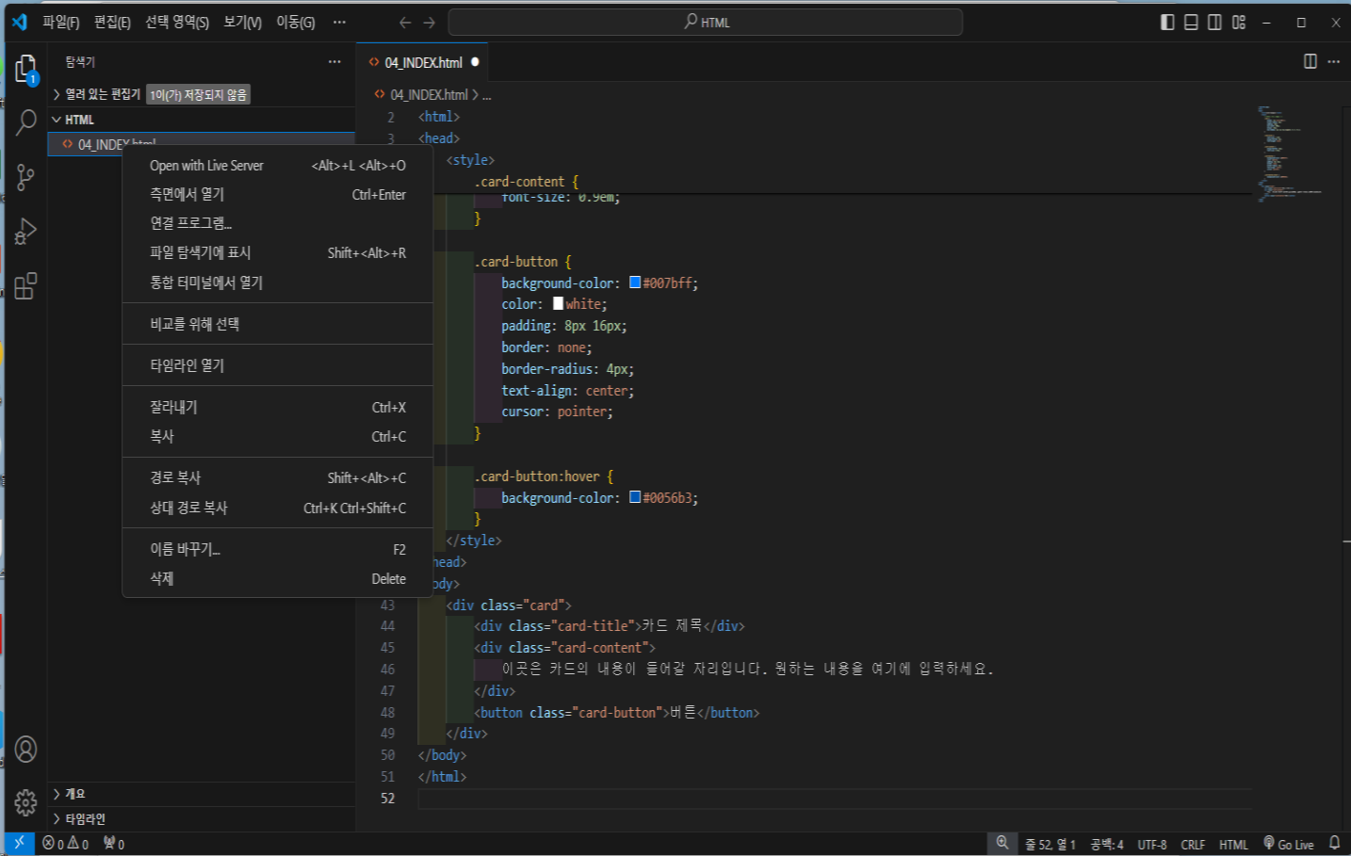Open the Accounts icon in activity bar
Image resolution: width=1351 pixels, height=856 pixels.
tap(26, 750)
